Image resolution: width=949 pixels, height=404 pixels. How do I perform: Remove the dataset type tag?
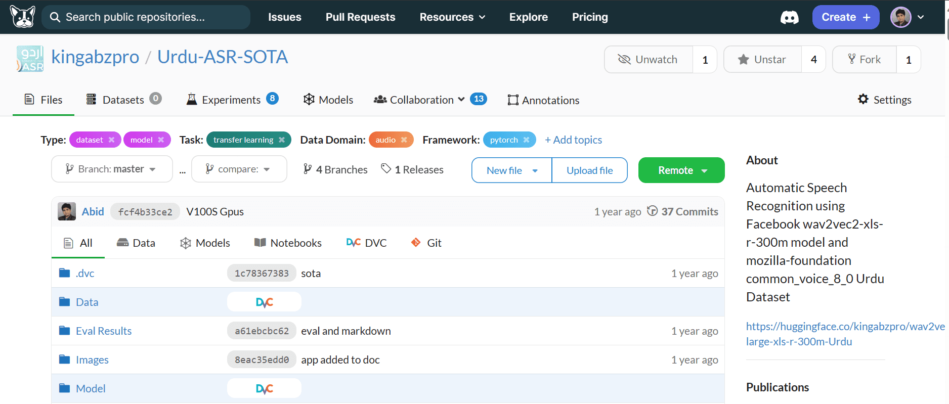tap(111, 140)
